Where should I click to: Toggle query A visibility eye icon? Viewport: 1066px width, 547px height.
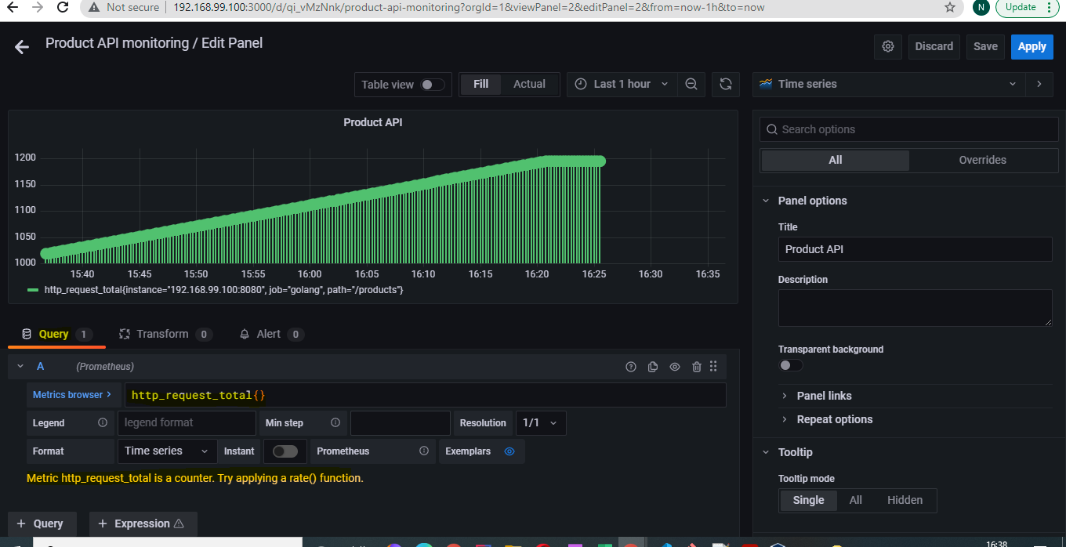674,367
